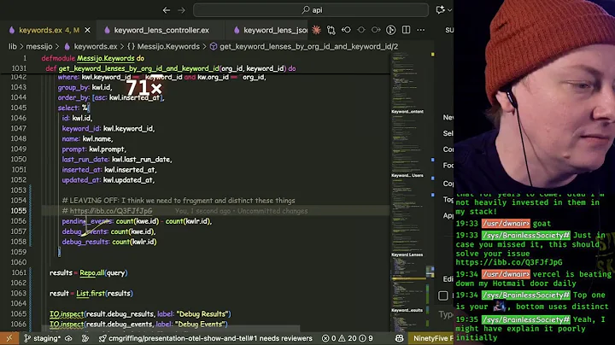615x345 pixels.
Task: Go back with the left navigation arrow
Action: tap(167, 10)
